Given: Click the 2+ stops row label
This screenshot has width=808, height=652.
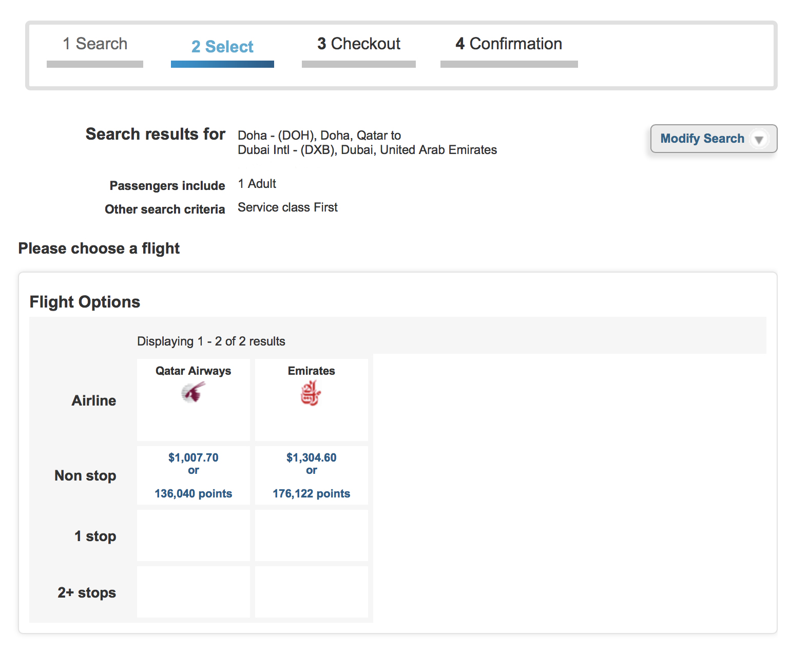Looking at the screenshot, I should (x=87, y=593).
